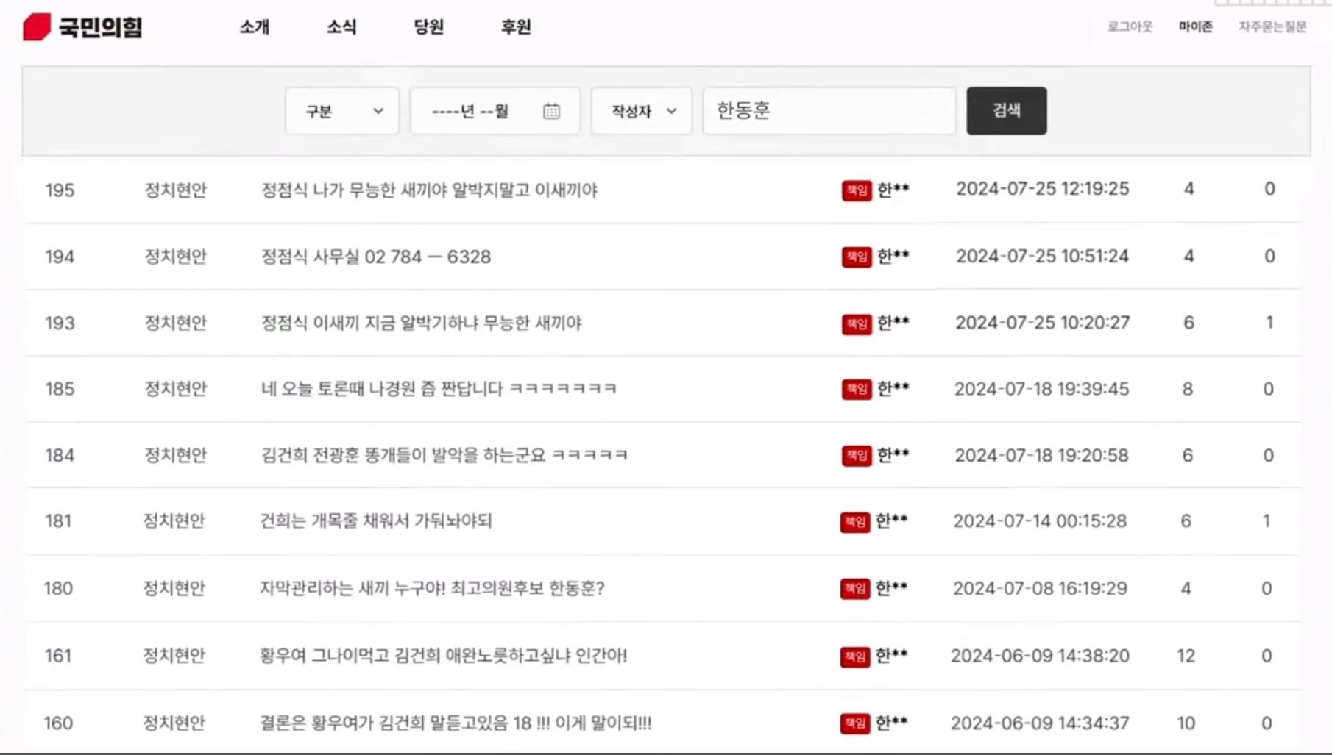Click post number 185
Image resolution: width=1332 pixels, height=755 pixels.
(x=60, y=388)
